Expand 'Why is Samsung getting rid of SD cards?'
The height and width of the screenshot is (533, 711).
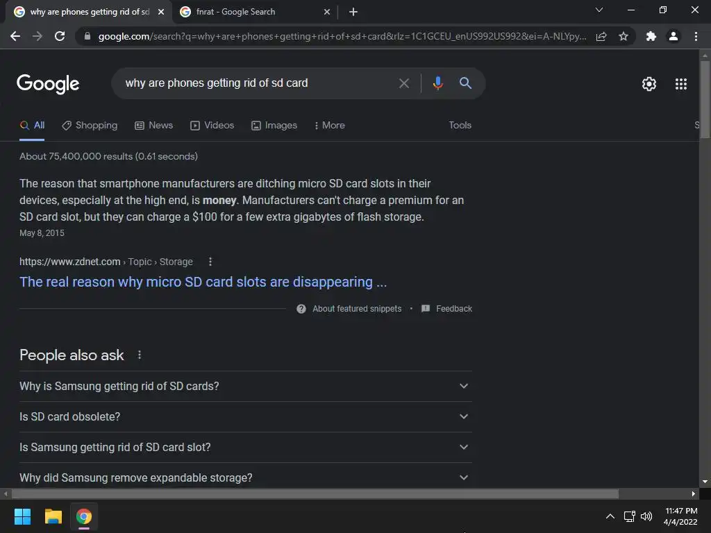(246, 386)
